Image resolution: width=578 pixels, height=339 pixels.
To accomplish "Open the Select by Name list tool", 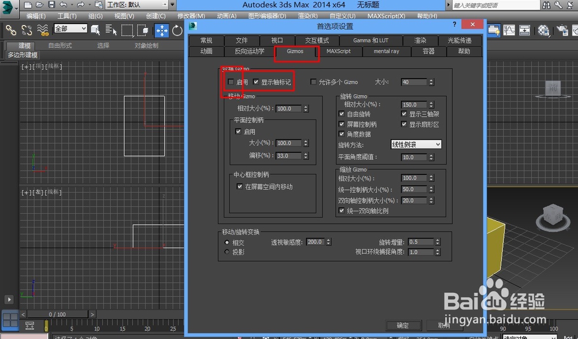I will pos(111,30).
